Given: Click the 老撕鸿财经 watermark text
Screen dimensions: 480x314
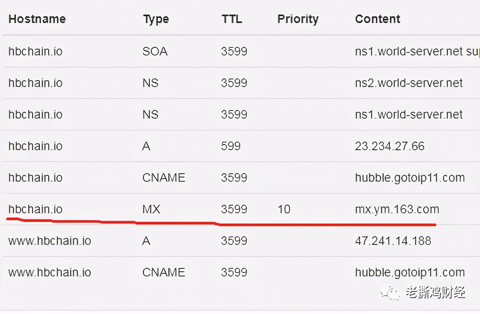Looking at the screenshot, I should pyautogui.click(x=436, y=292).
